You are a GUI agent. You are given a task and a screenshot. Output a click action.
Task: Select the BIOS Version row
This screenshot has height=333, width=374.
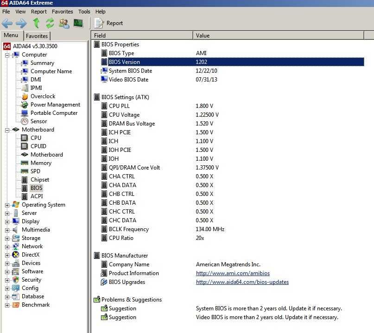pyautogui.click(x=232, y=62)
